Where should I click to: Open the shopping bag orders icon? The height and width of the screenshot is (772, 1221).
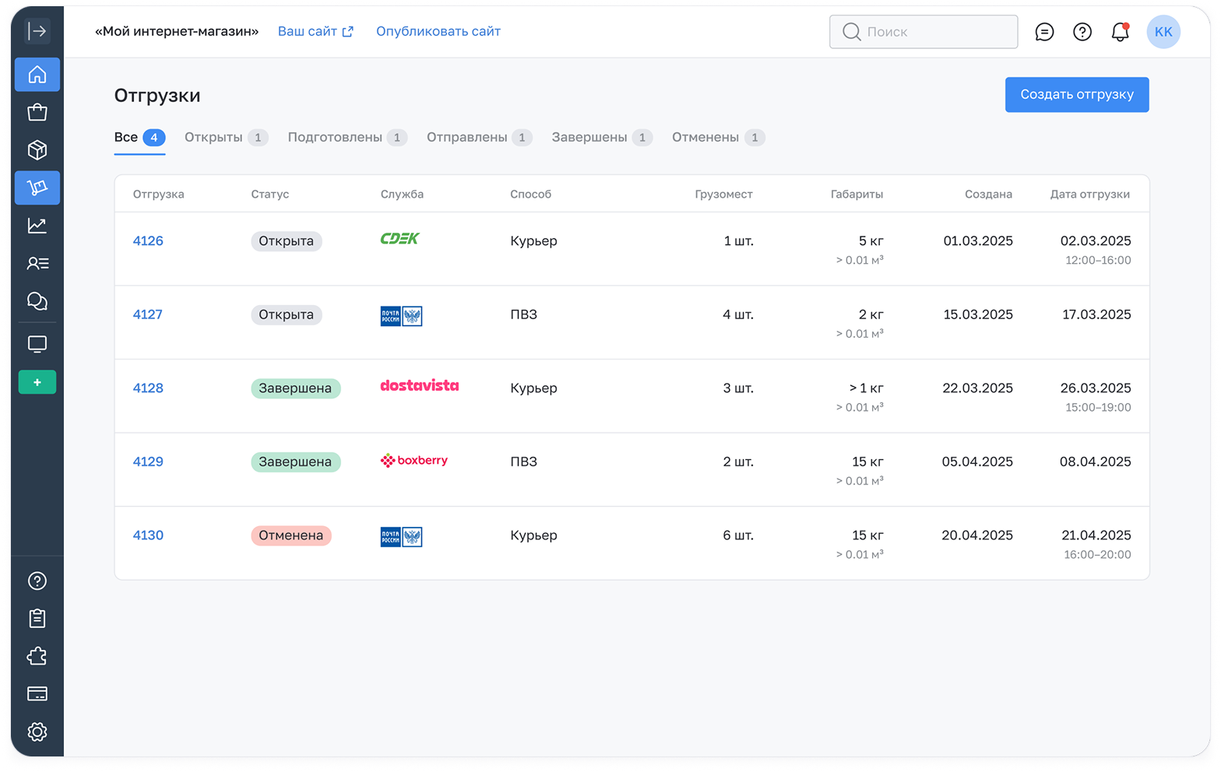click(37, 112)
